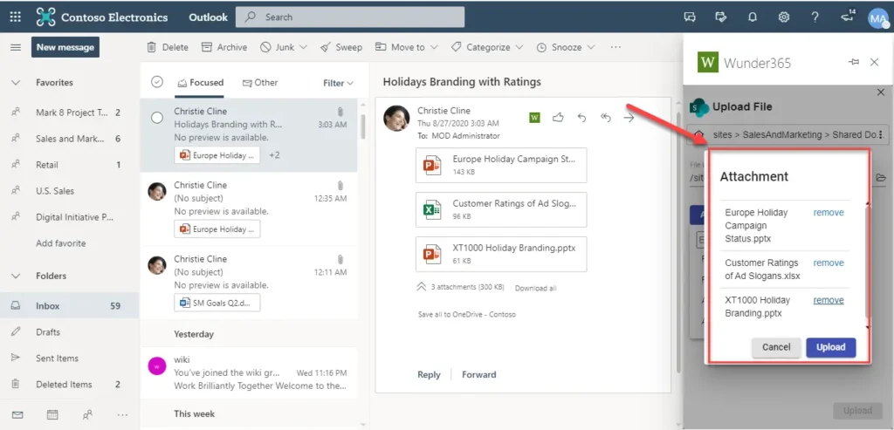Switch to the Other tab
The image size is (894, 430).
pos(260,83)
